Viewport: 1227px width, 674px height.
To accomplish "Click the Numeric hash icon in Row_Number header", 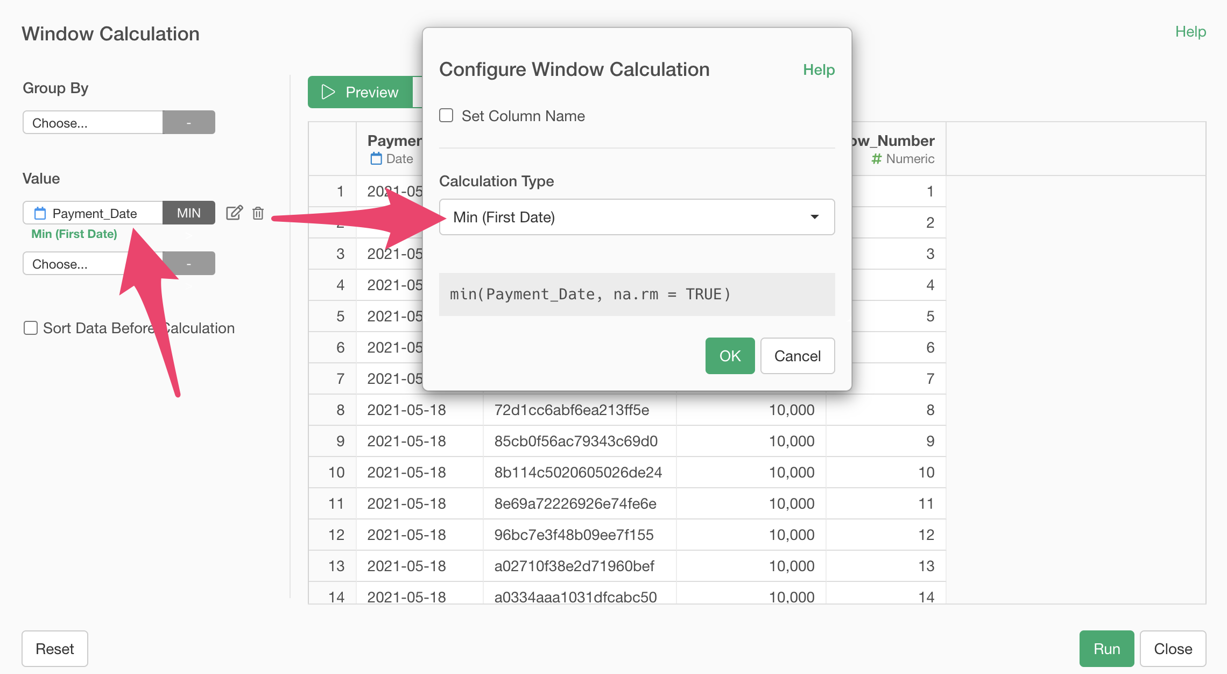I will coord(877,159).
